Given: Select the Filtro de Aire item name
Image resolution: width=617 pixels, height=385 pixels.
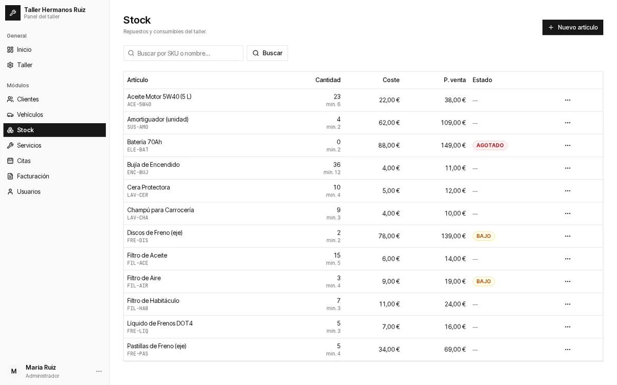Looking at the screenshot, I should click(x=144, y=278).
